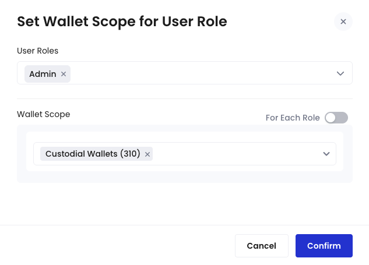The height and width of the screenshot is (265, 369).
Task: Click the dialog title heading
Action: pyautogui.click(x=122, y=22)
